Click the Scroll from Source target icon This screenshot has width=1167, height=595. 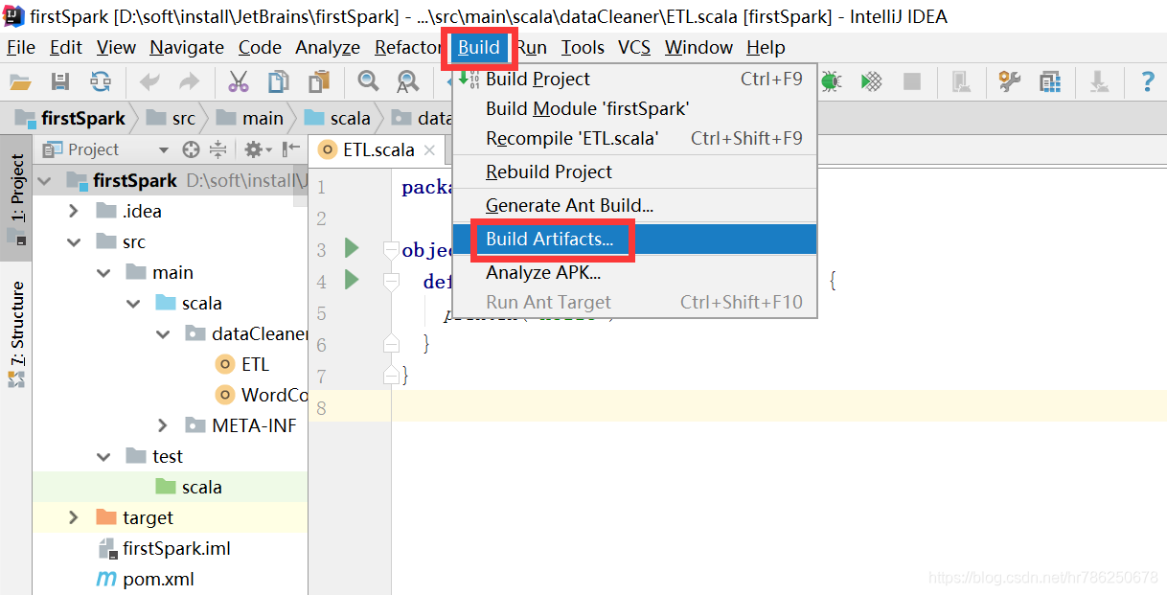(191, 149)
